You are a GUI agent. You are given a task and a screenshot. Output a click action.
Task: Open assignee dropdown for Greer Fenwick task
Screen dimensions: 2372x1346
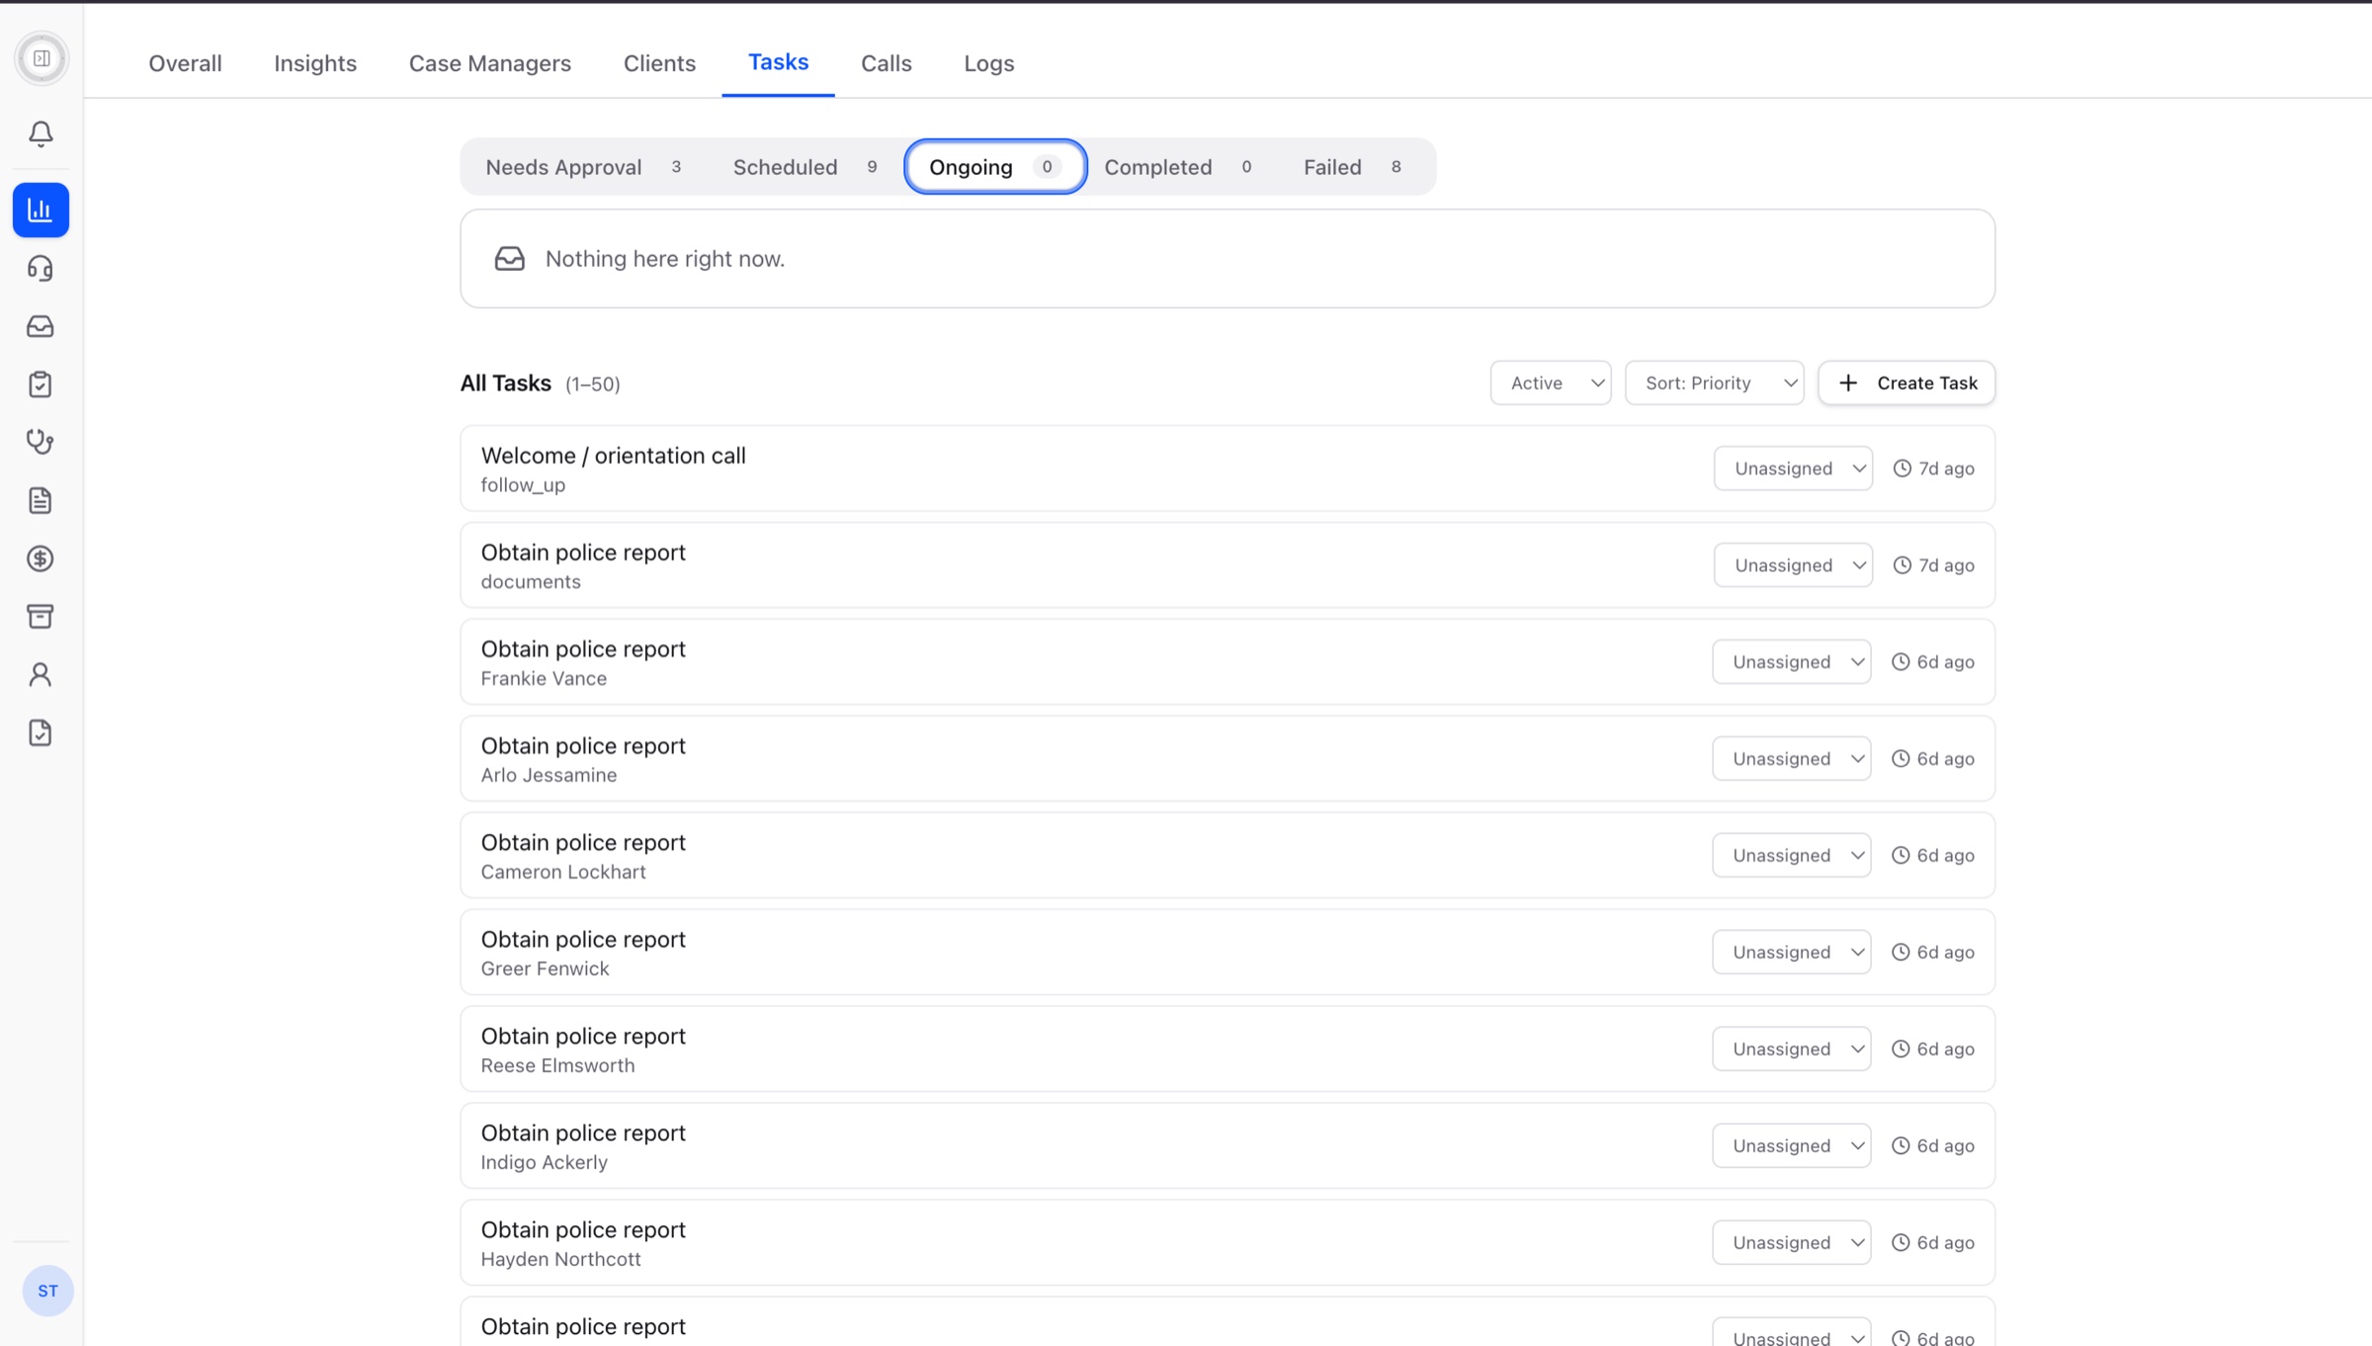[x=1792, y=953]
